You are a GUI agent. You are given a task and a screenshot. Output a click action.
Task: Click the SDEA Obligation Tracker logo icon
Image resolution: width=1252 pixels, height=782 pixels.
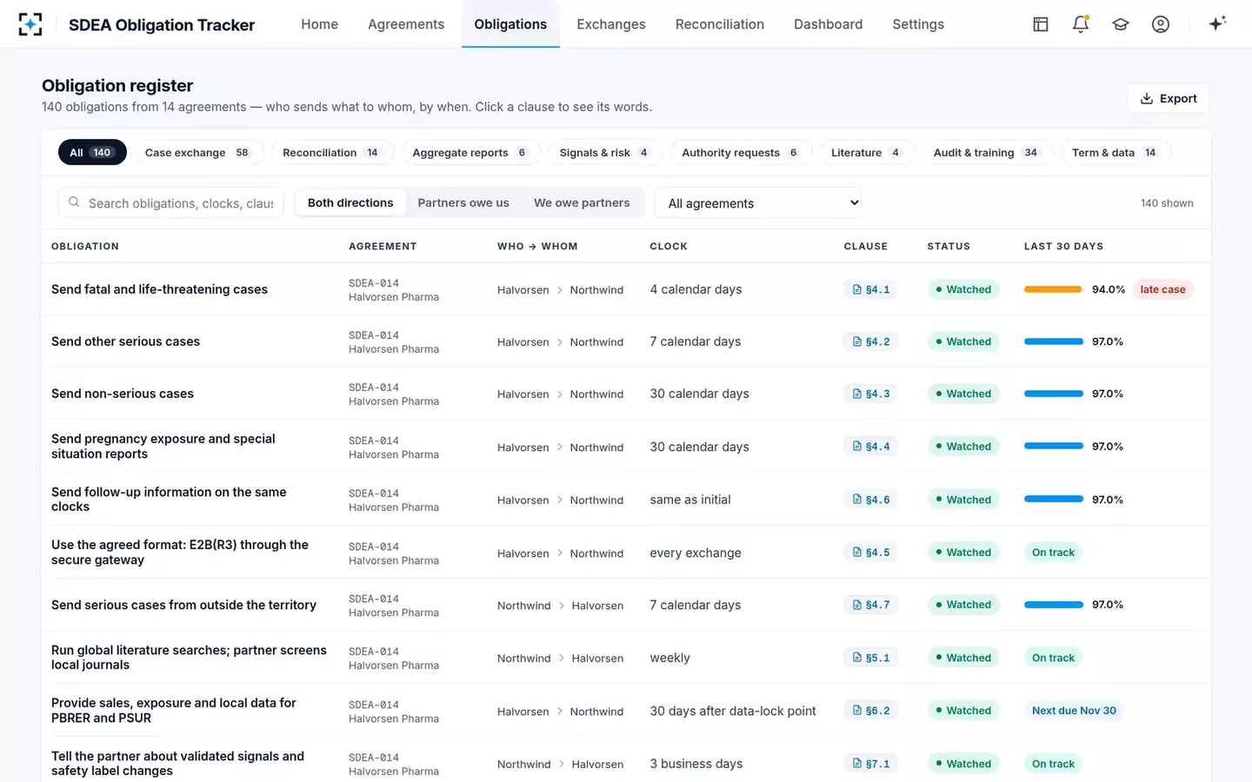pos(30,24)
